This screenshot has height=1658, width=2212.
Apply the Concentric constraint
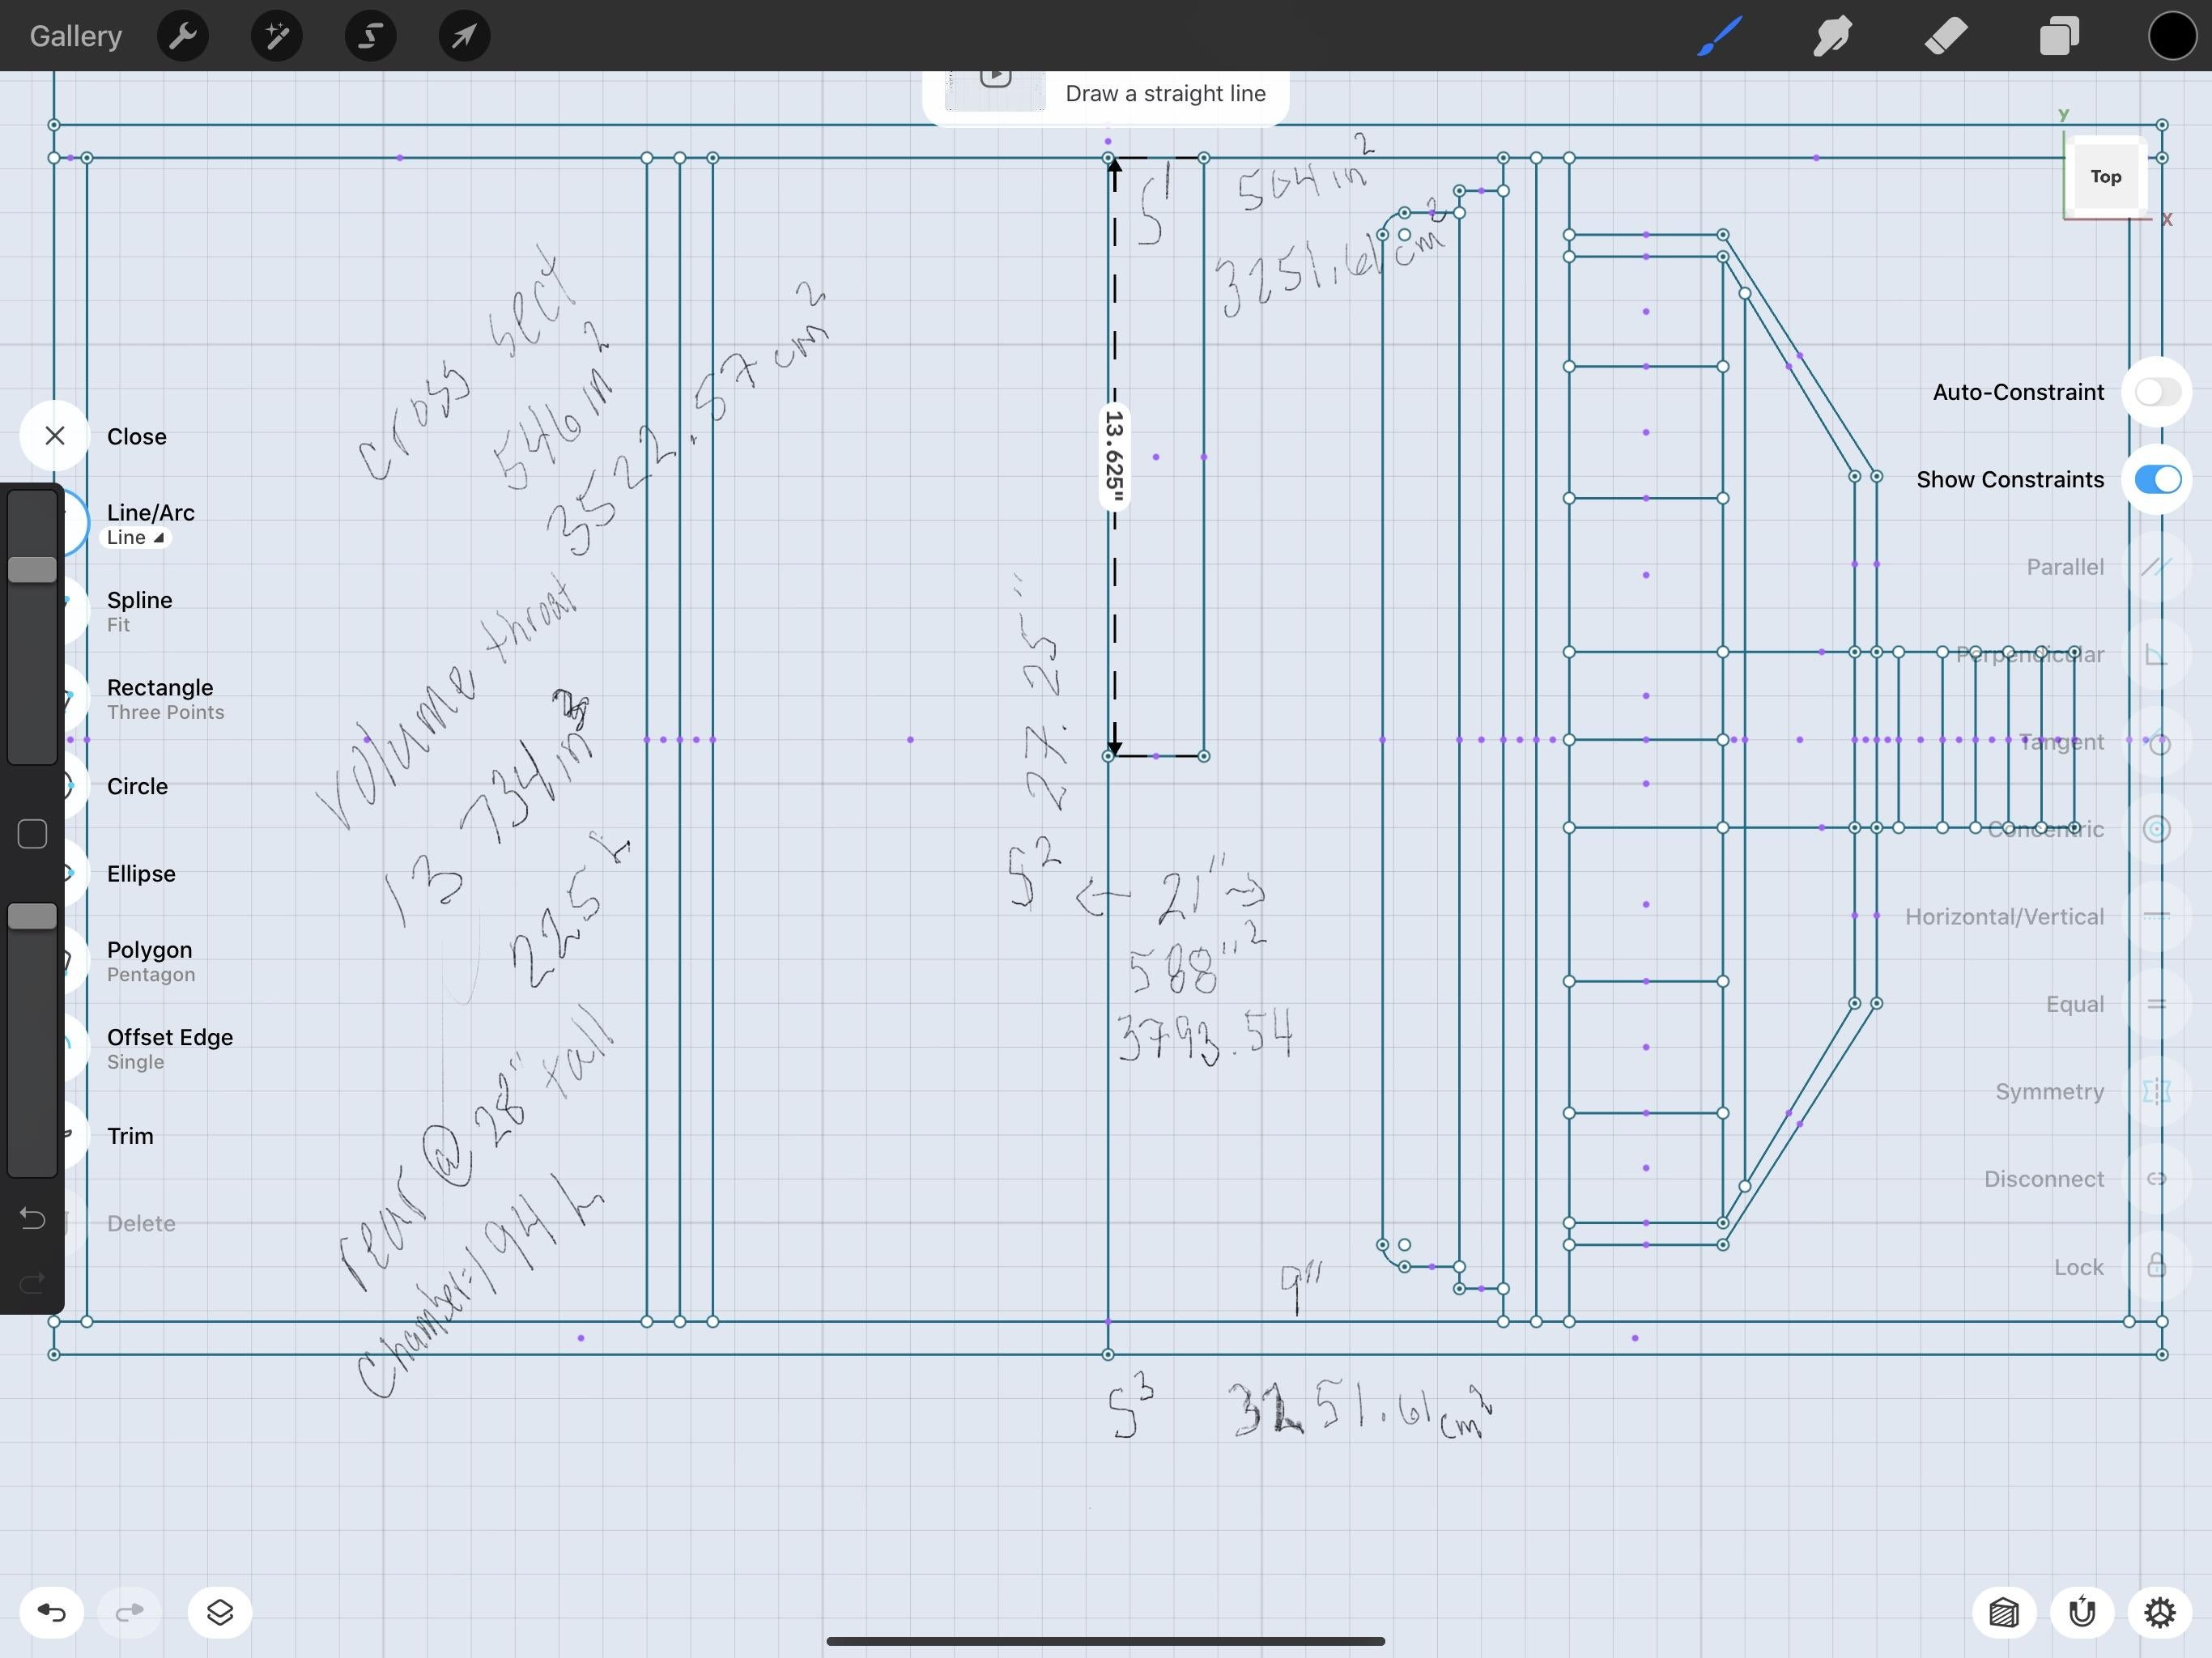coord(2156,829)
